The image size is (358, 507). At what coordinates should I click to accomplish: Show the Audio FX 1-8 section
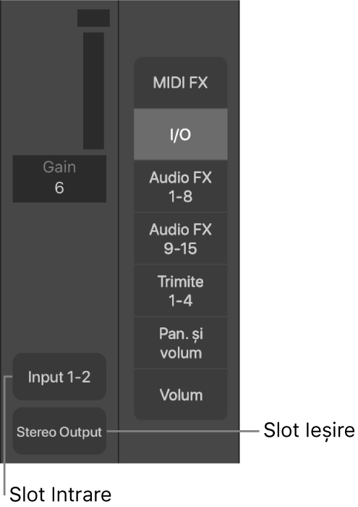181,187
